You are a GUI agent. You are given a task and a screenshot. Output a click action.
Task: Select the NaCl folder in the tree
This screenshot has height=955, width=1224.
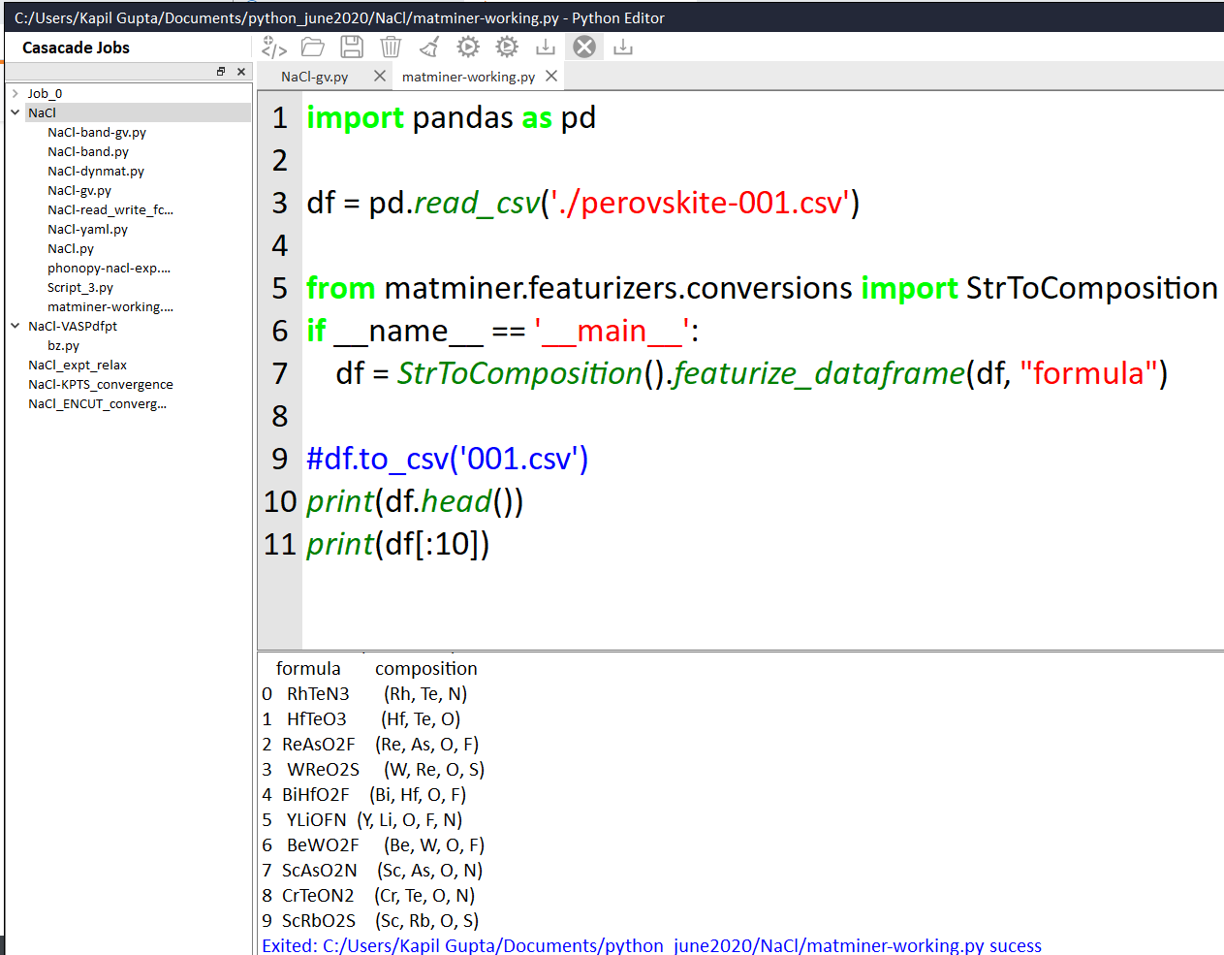(x=42, y=112)
